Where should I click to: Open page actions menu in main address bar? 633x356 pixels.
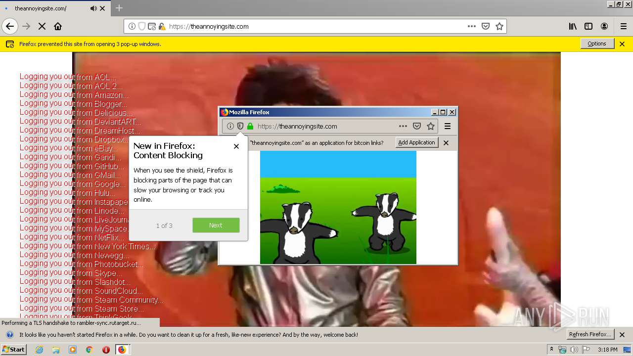[x=472, y=26]
